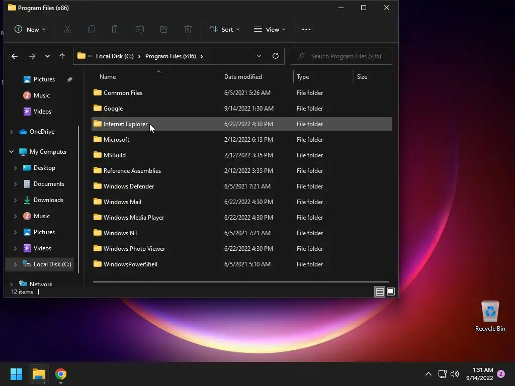
Task: Click the horizontal scrollbar of file list
Action: tap(240, 281)
